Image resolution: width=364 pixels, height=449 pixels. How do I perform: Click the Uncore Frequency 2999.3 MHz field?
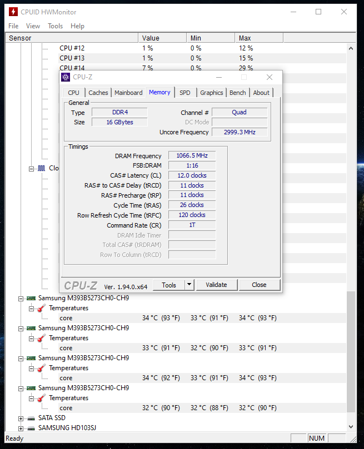(240, 132)
